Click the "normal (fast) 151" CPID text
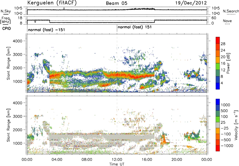239x166 pixels. tap(135, 27)
